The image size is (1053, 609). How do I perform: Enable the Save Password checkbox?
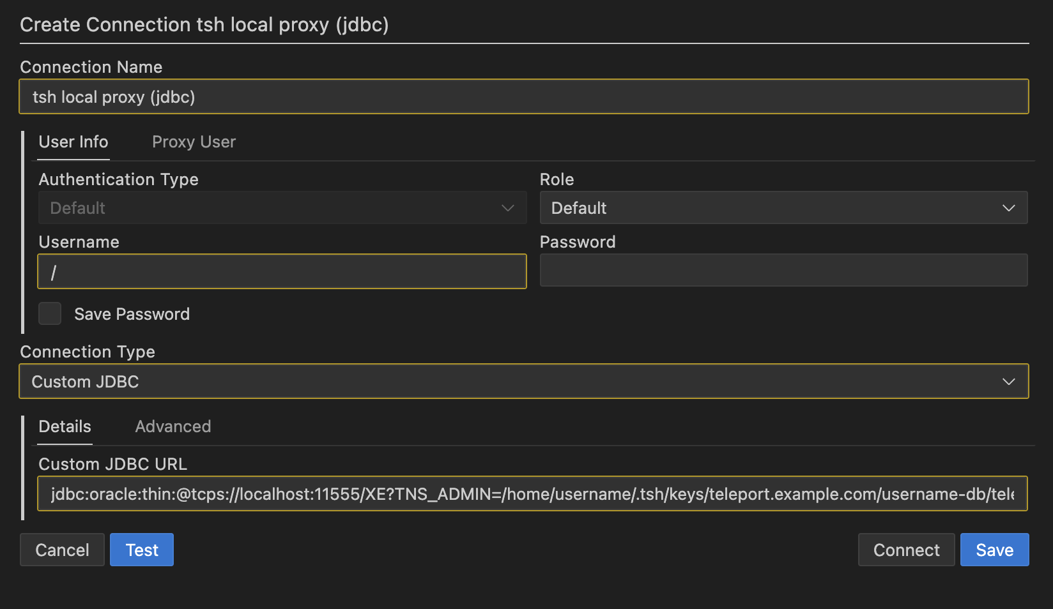49,313
